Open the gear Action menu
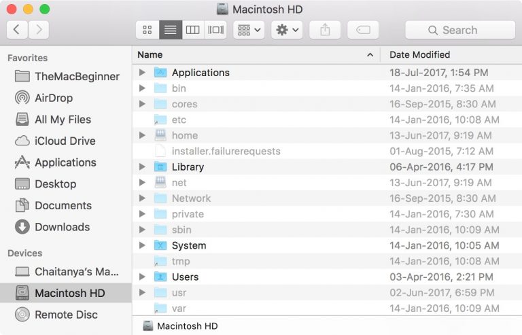This screenshot has width=522, height=335. pos(287,30)
